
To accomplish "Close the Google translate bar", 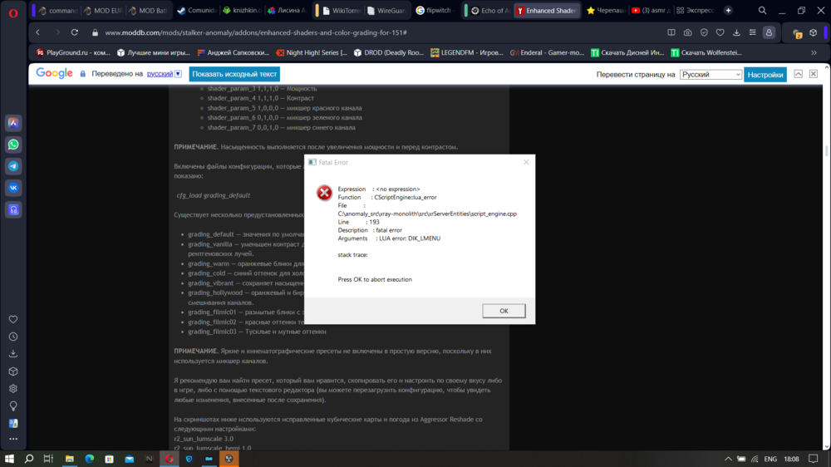I will [x=813, y=74].
